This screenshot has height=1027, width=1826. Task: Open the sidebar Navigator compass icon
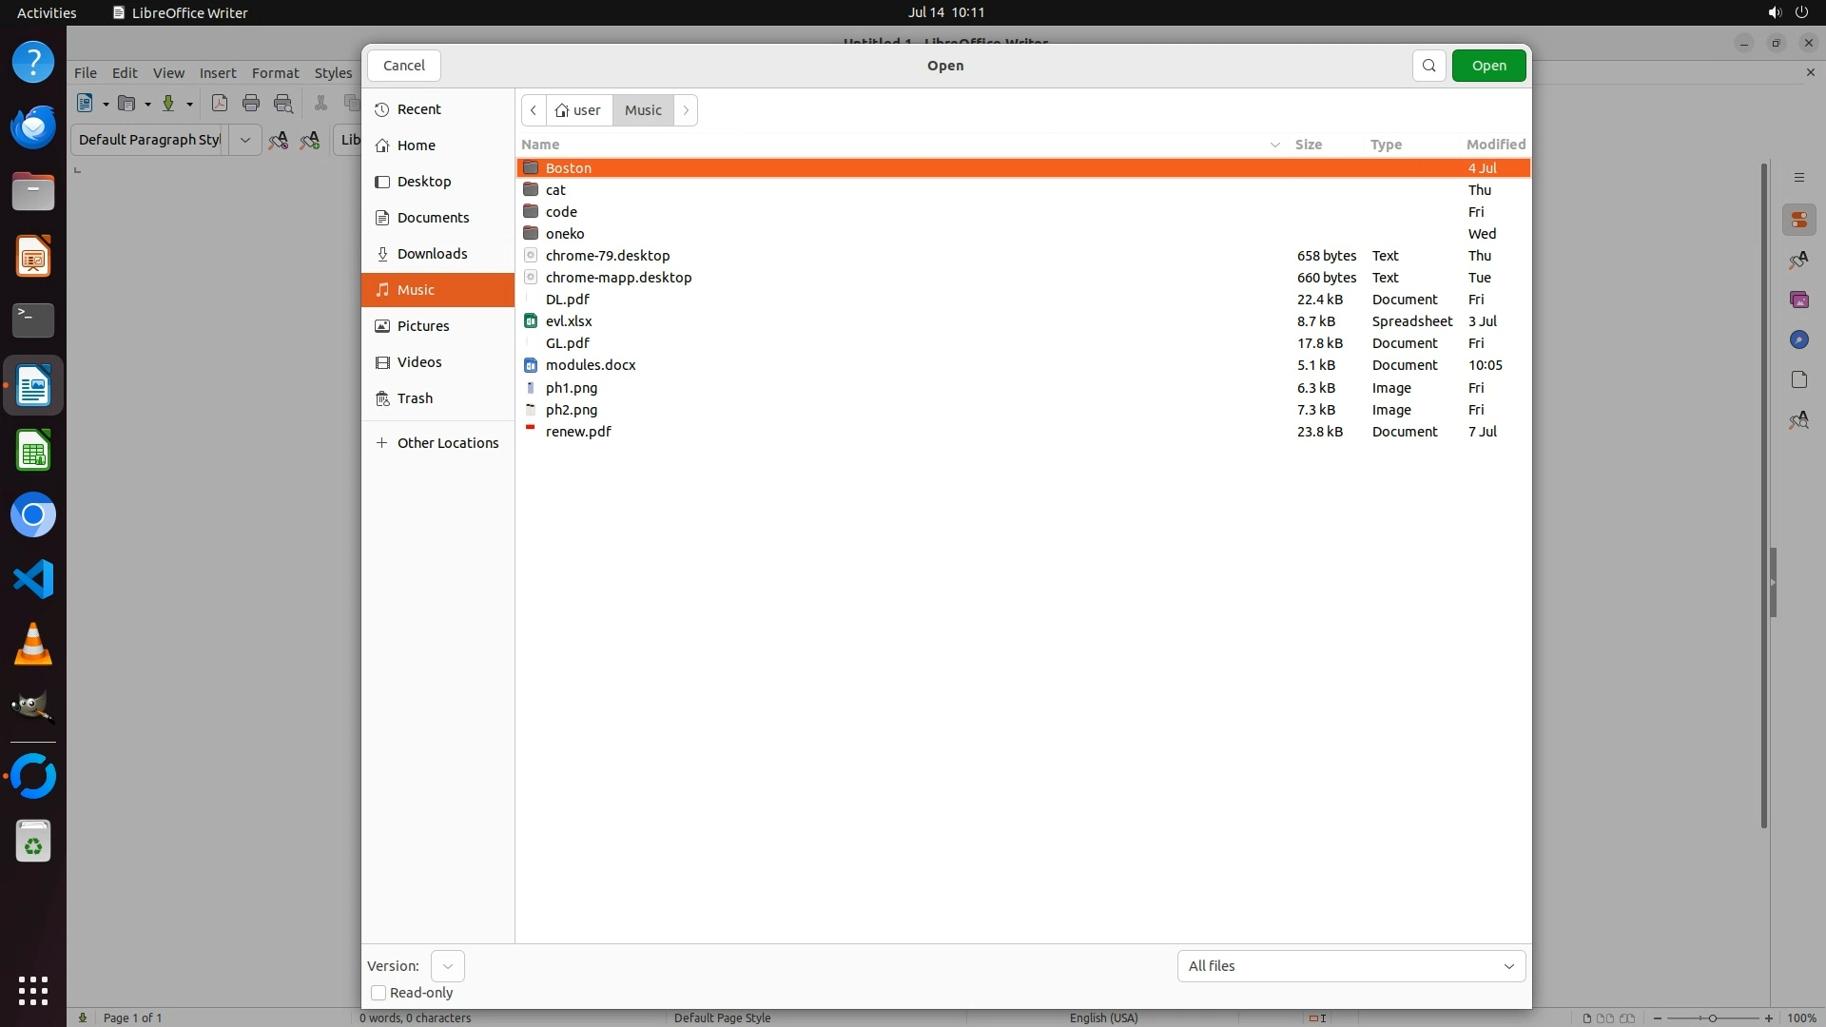tap(1798, 339)
